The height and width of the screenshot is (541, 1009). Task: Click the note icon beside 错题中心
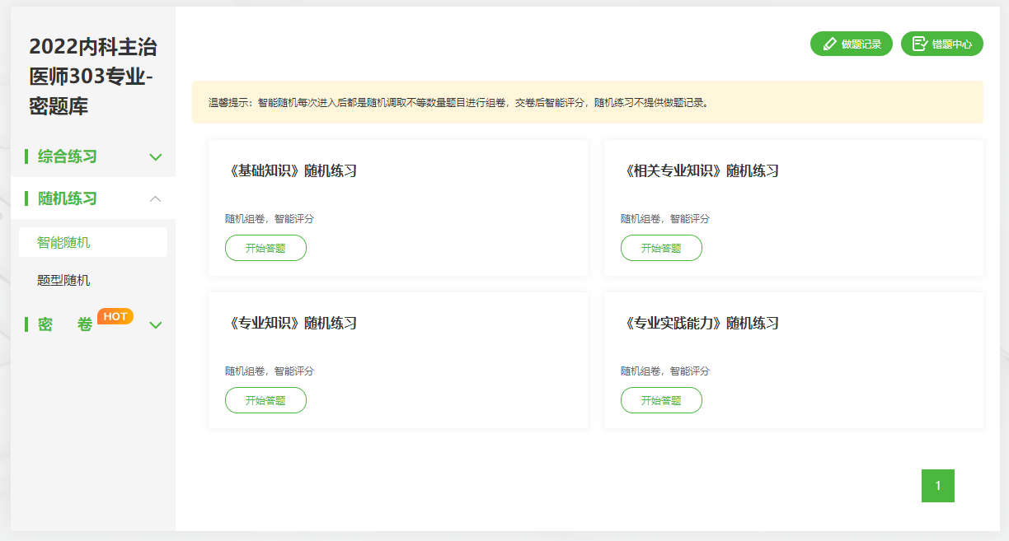coord(920,44)
